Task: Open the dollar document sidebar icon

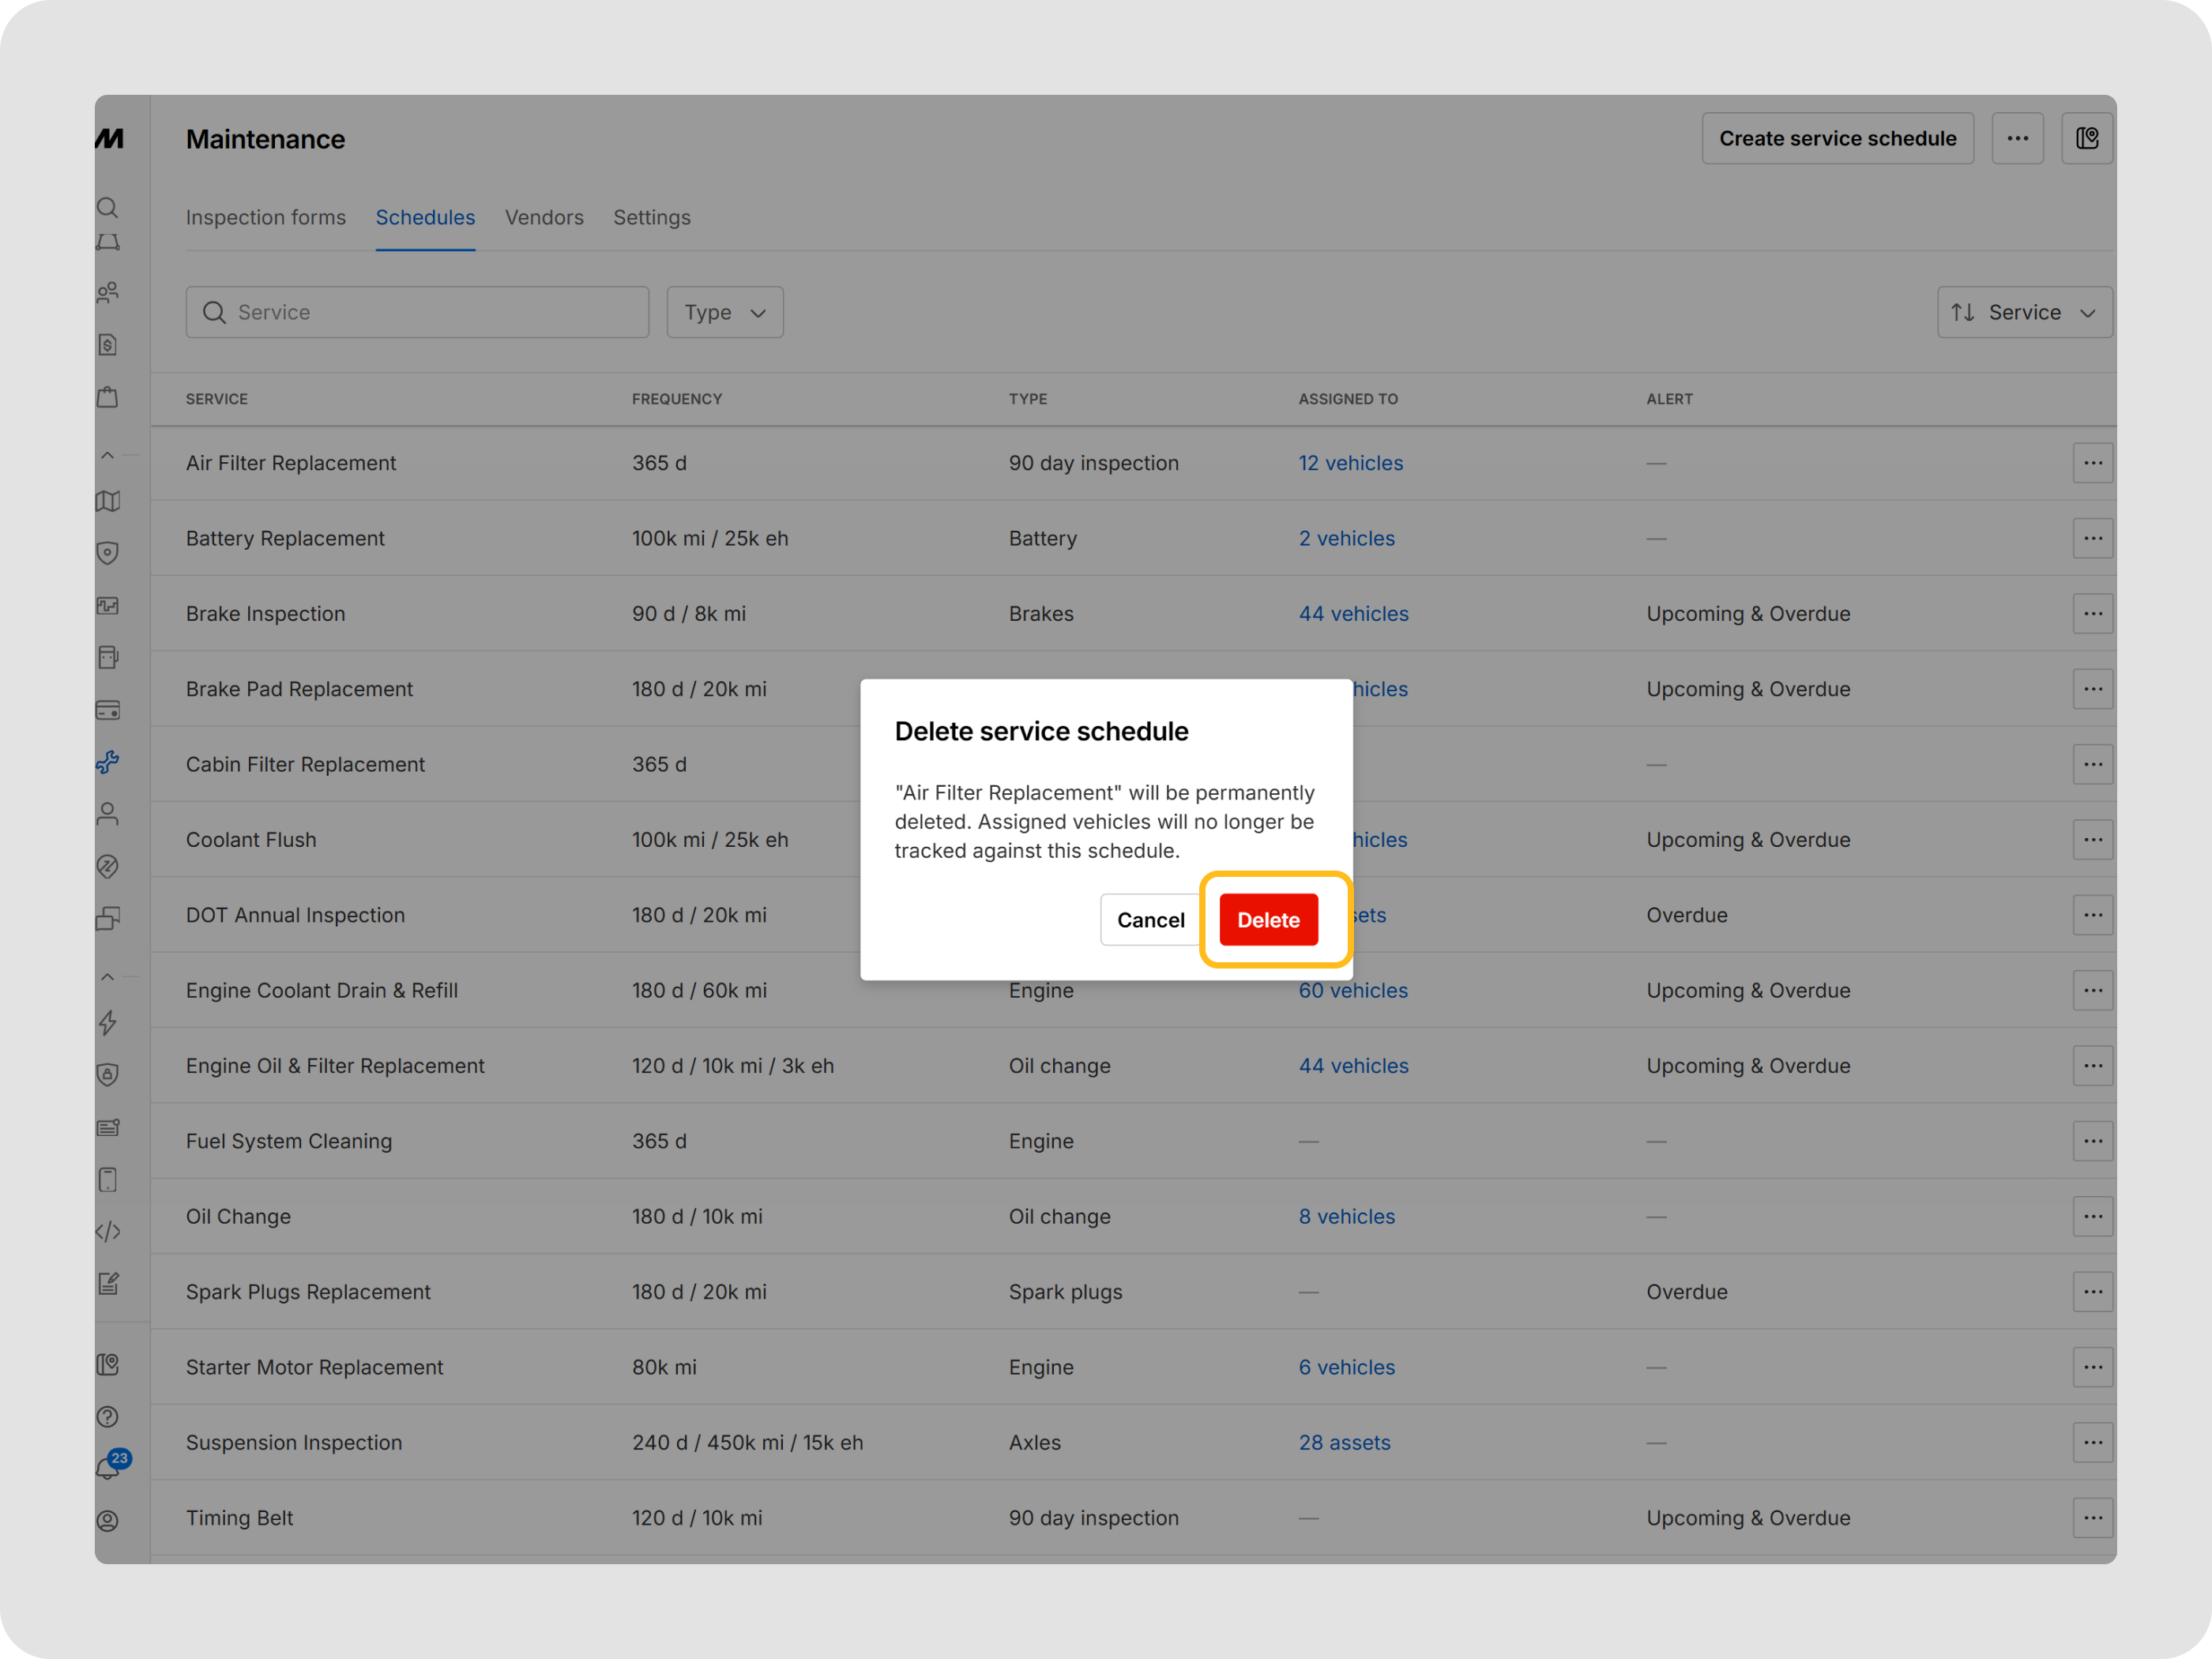Action: click(108, 345)
